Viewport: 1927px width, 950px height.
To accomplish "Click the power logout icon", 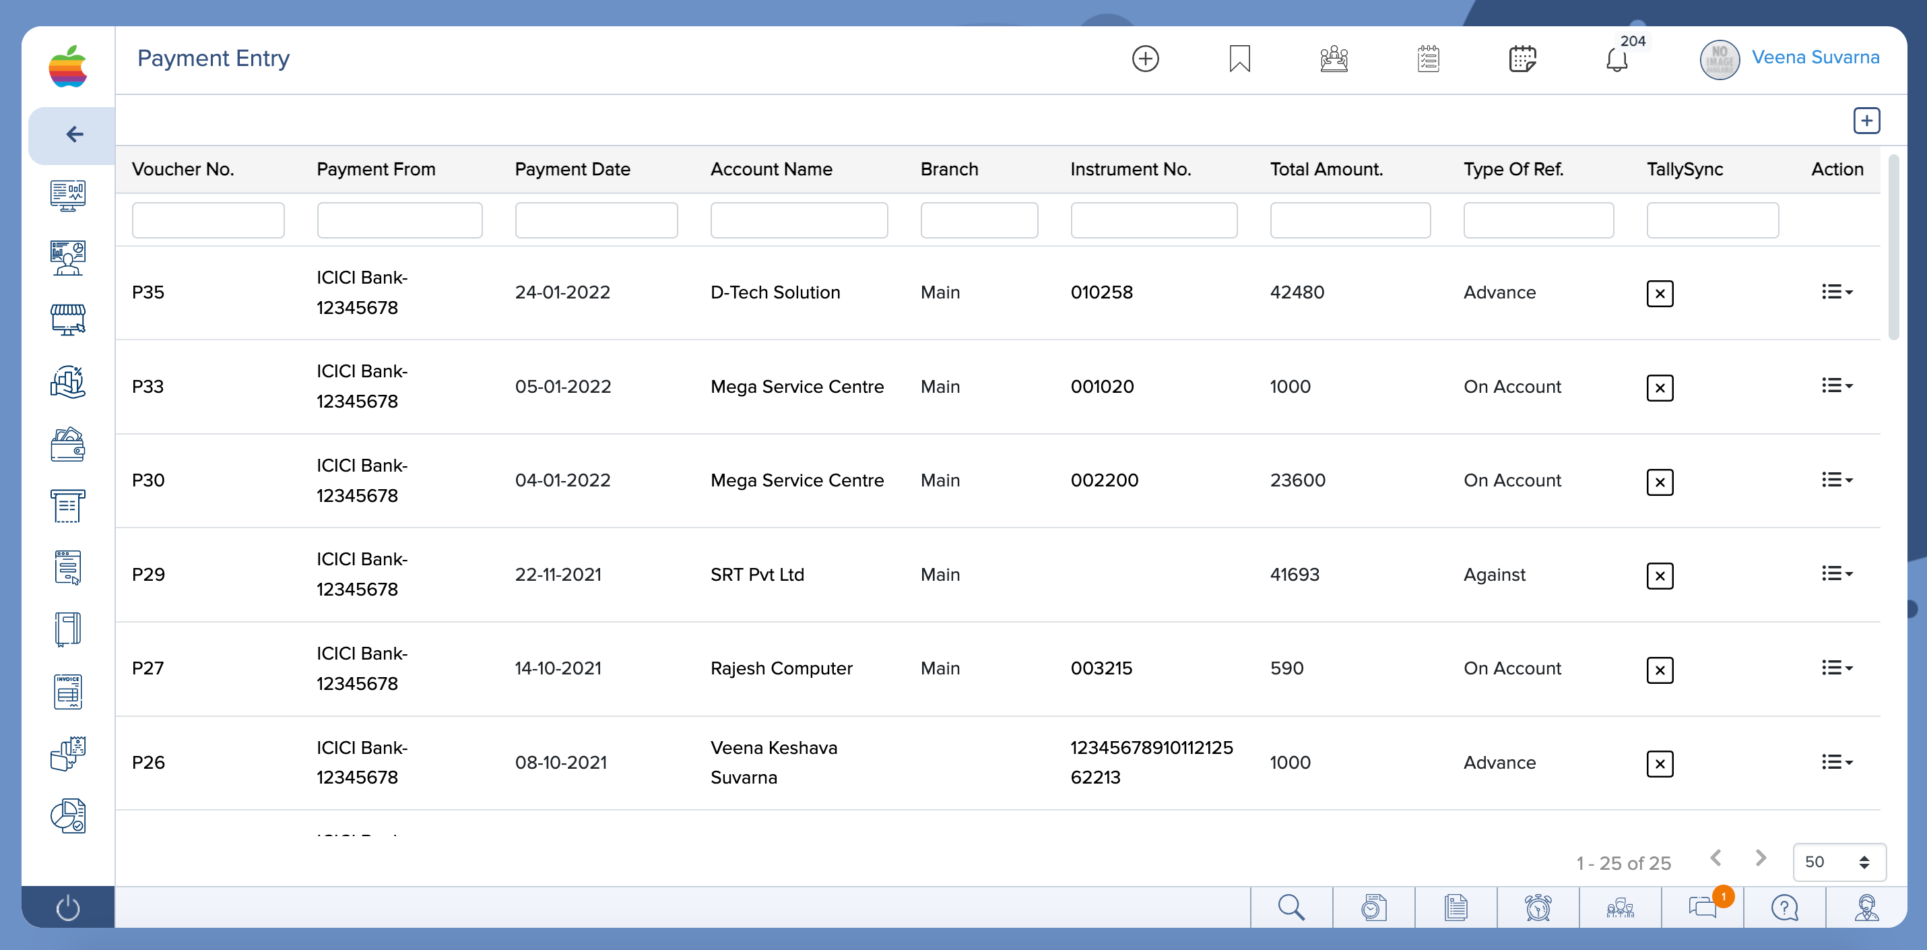I will [68, 908].
